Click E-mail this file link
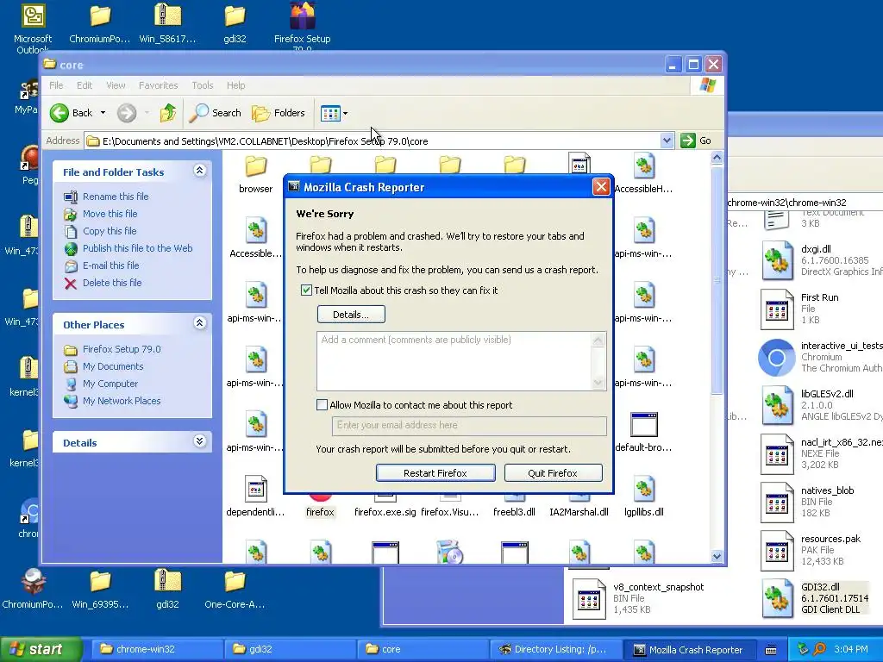 point(111,265)
